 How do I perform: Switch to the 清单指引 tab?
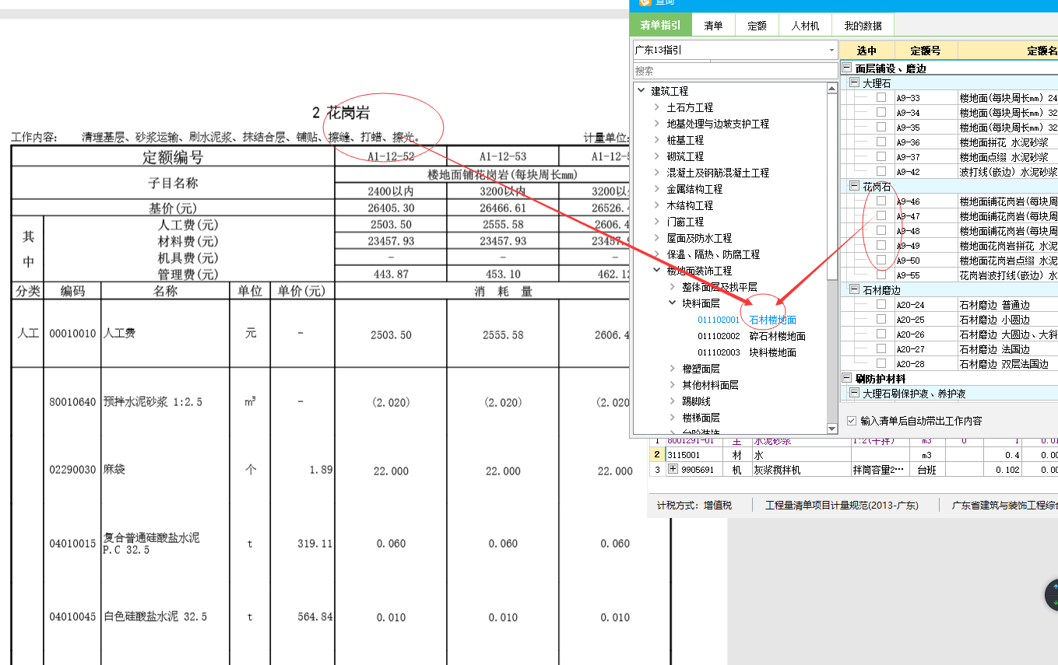(x=660, y=26)
